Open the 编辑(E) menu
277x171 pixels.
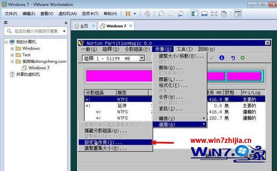29,14
